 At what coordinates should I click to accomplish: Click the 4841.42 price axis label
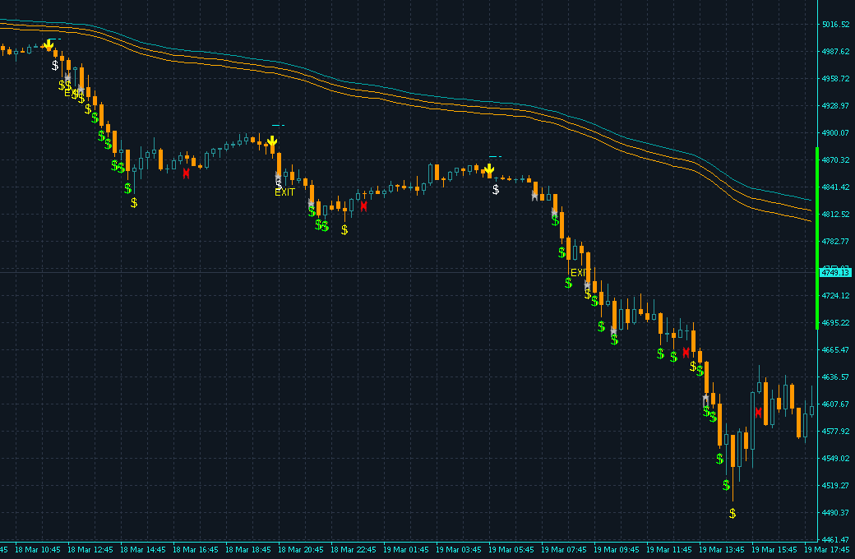(836, 187)
